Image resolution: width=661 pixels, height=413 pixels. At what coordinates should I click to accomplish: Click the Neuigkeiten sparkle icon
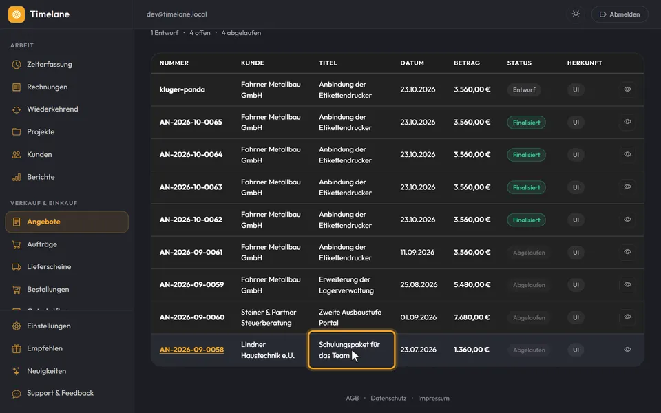17,371
